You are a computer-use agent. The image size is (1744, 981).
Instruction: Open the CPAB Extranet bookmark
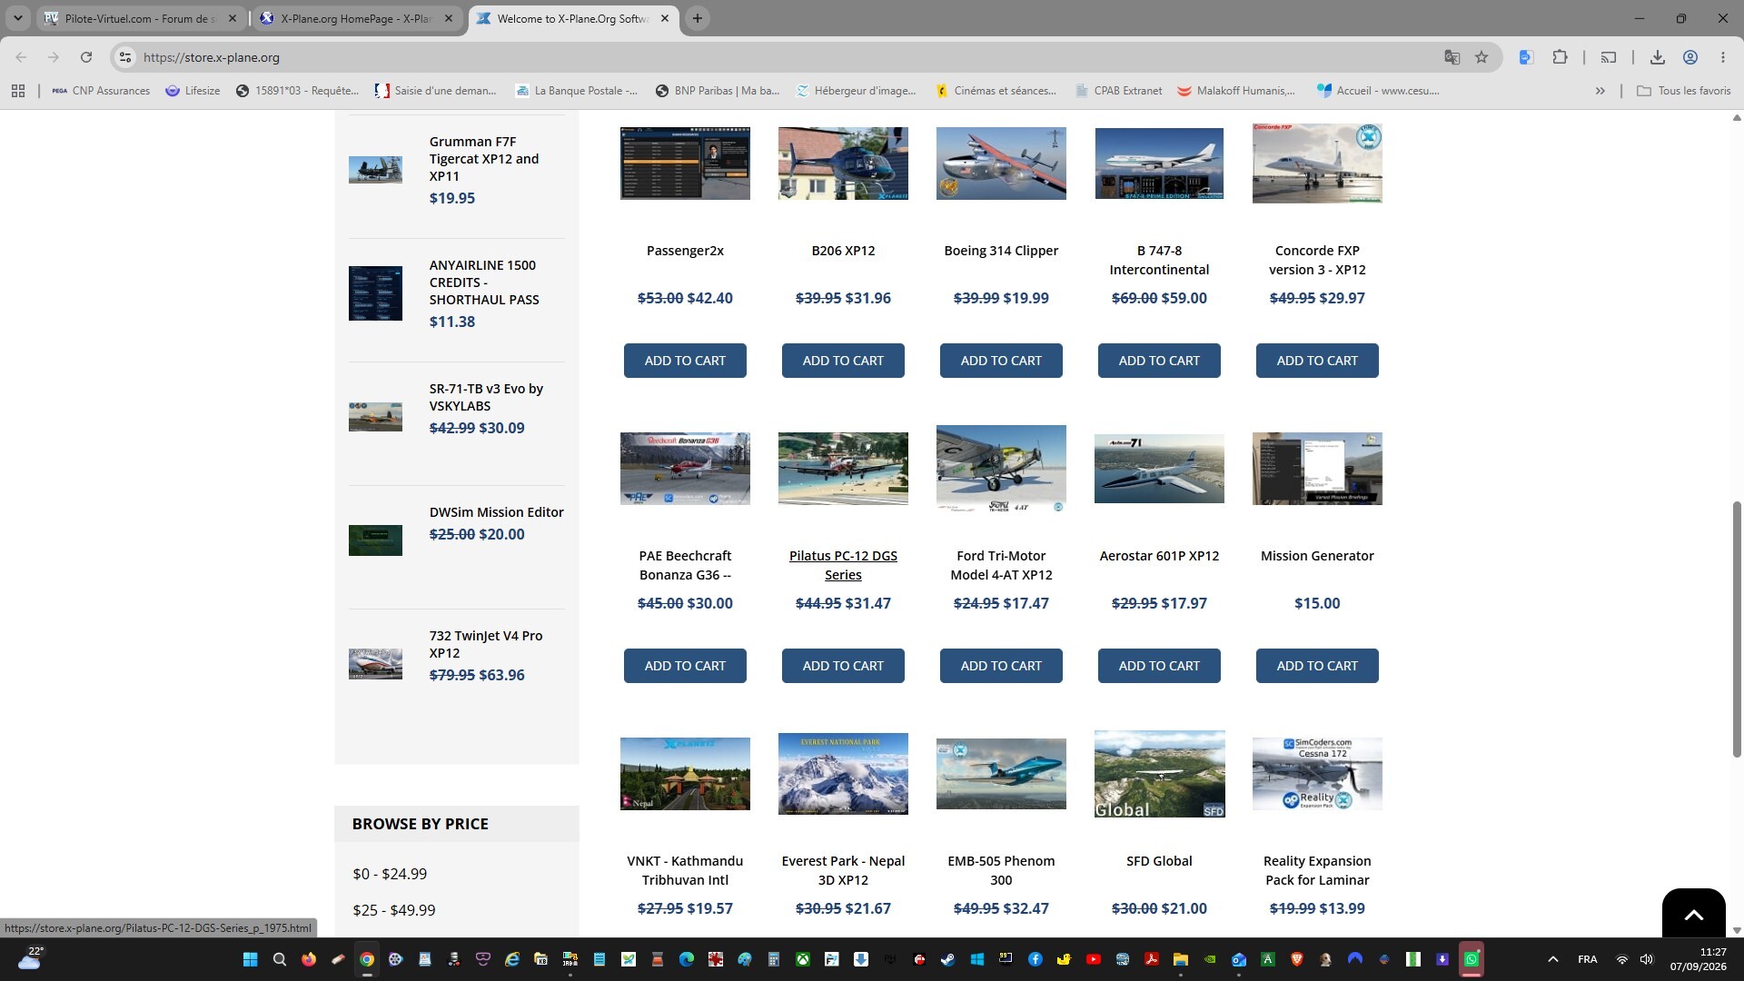tap(1118, 91)
